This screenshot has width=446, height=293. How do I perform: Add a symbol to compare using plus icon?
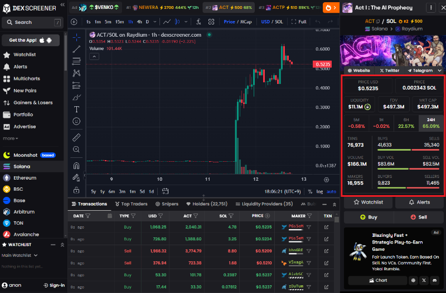click(74, 22)
